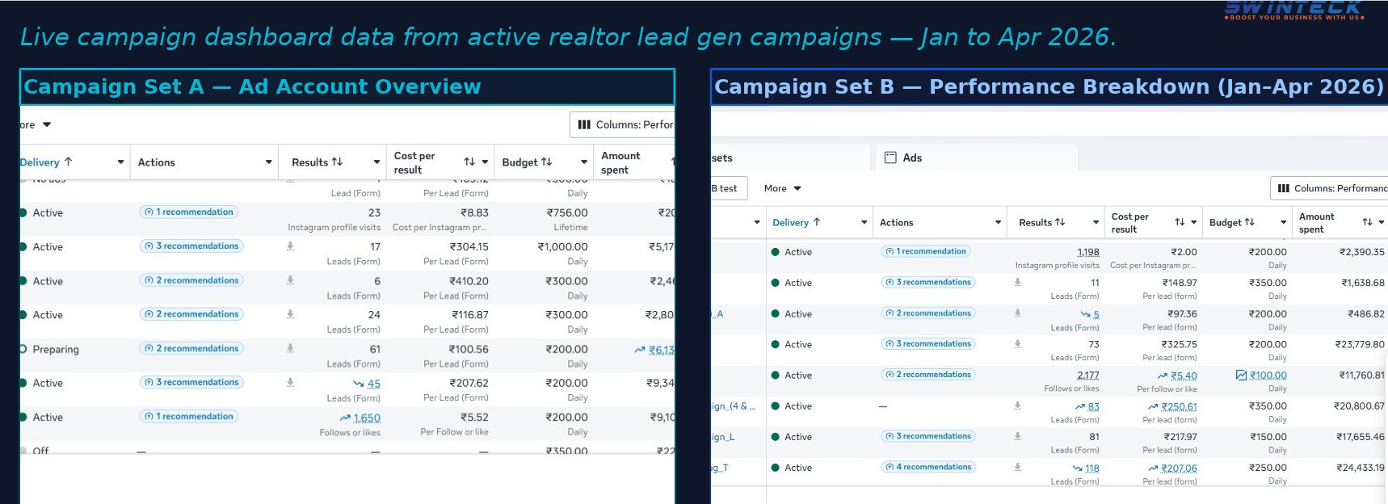Click download icon in Set A's ₹304.15 cost row
The width and height of the screenshot is (1388, 504).
[290, 246]
